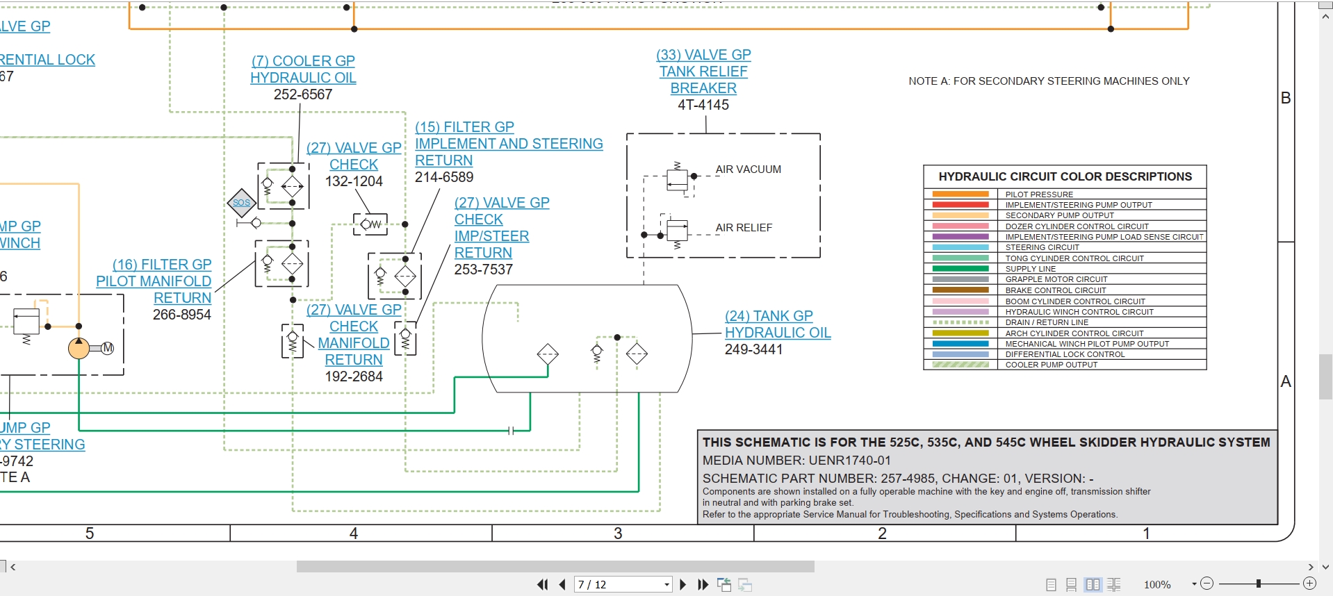Click the part number 266-8954
Image resolution: width=1333 pixels, height=596 pixels.
pos(182,315)
